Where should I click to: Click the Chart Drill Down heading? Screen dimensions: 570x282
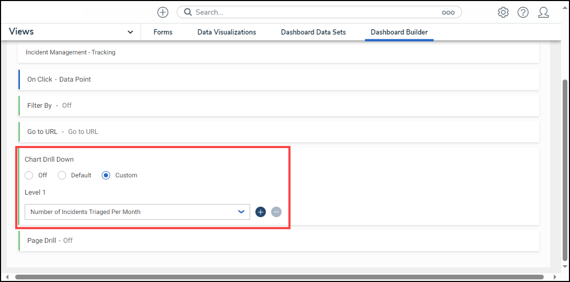click(49, 160)
